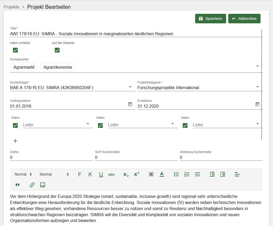This screenshot has width=273, height=226.
Task: Open the Kostenträger dropdown
Action: coord(73,88)
